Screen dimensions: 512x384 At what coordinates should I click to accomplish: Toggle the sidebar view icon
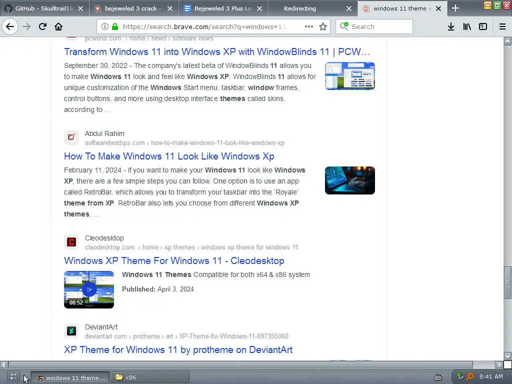(483, 27)
